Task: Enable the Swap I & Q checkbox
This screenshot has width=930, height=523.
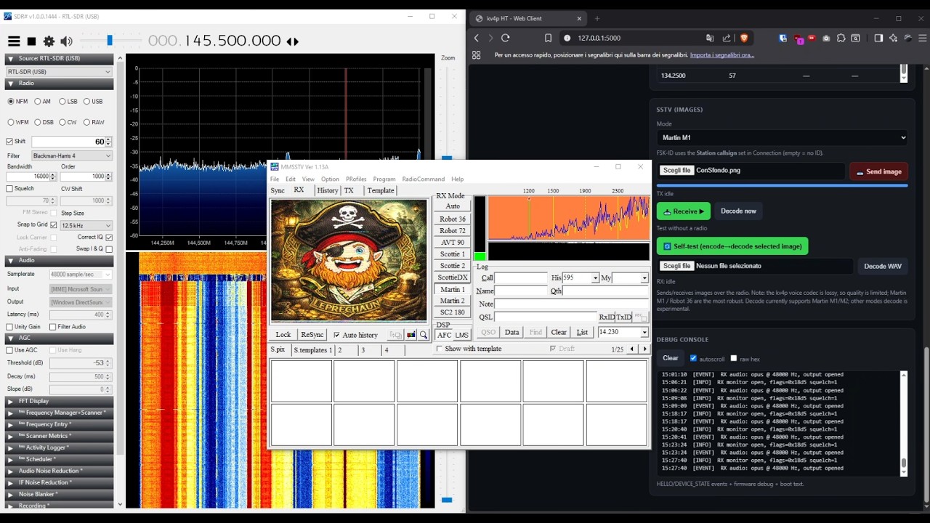Action: pos(109,249)
